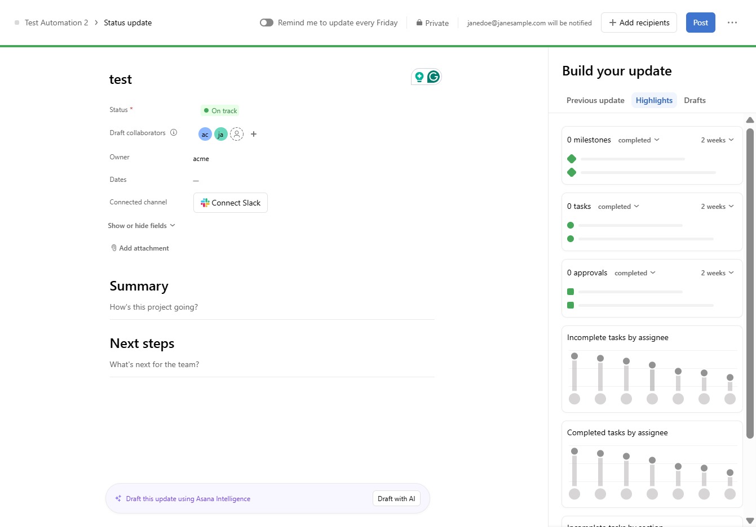Screen dimensions: 756x527
Task: Click the Draft with AI button
Action: pos(396,499)
